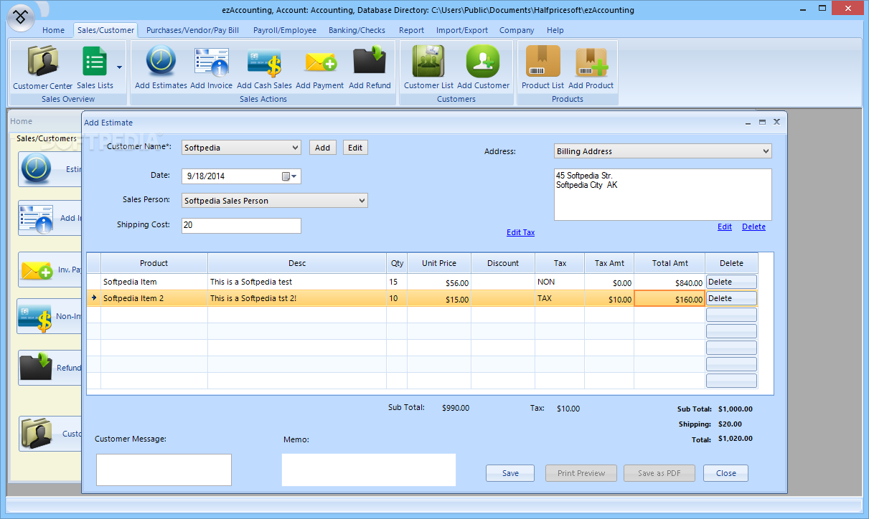The width and height of the screenshot is (869, 519).
Task: Click the ezAccounting application logo button
Action: point(20,17)
